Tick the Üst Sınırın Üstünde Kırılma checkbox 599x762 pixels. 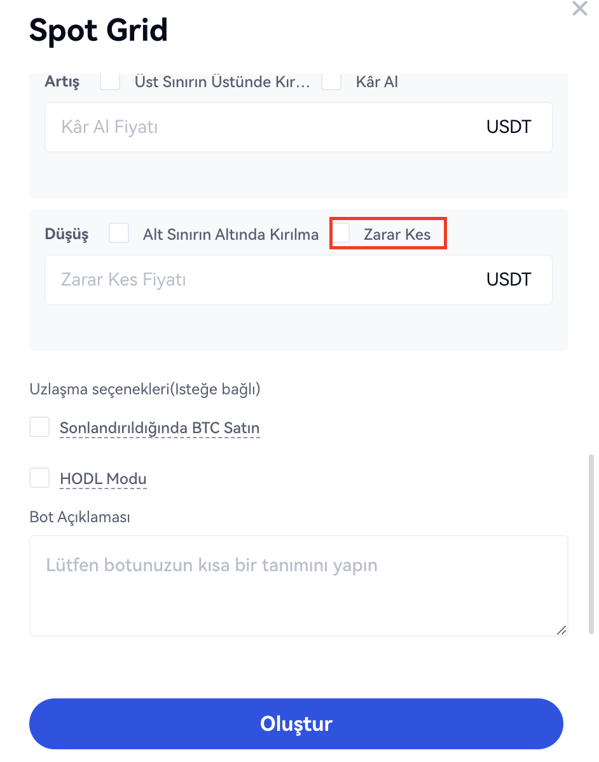tap(111, 81)
